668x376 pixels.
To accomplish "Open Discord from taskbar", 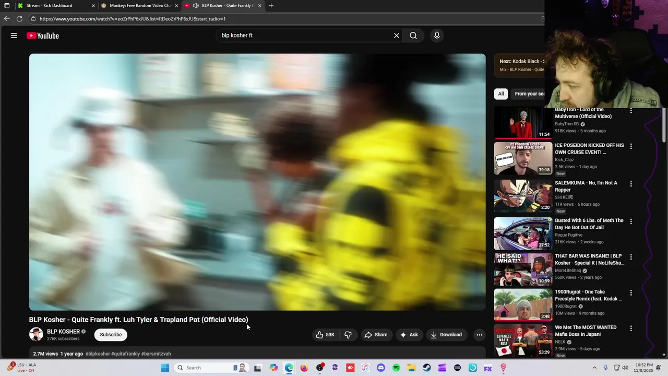I will (x=381, y=368).
